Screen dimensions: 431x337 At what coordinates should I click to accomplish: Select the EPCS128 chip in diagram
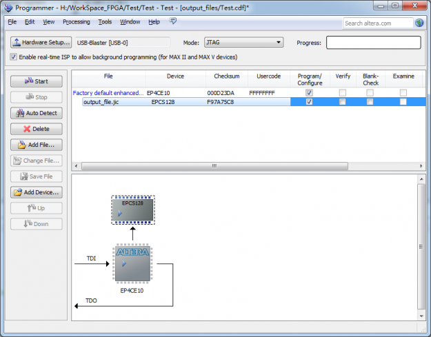[133, 210]
